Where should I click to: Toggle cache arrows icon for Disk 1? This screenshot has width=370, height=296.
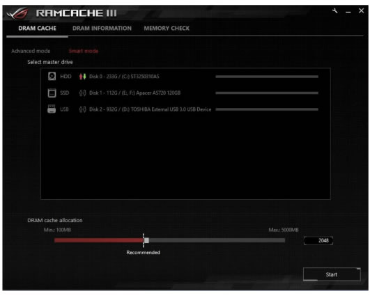tap(83, 93)
